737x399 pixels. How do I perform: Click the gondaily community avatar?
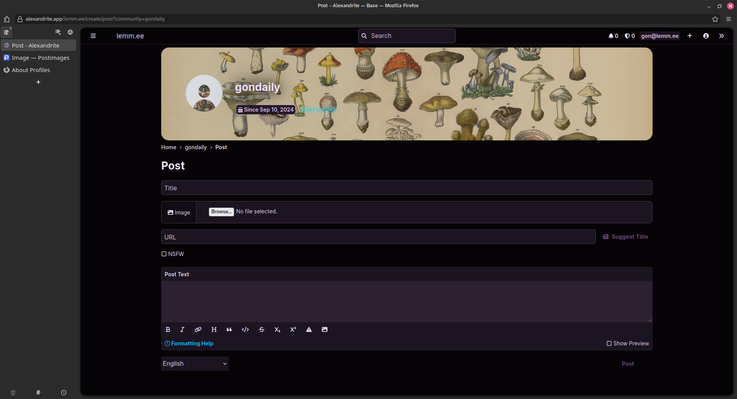click(x=204, y=93)
